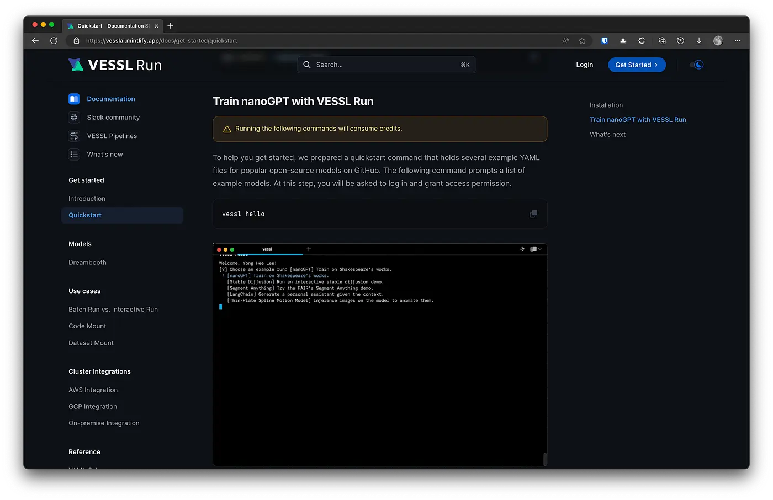This screenshot has width=773, height=500.
Task: Toggle dark mode switch
Action: [x=697, y=65]
